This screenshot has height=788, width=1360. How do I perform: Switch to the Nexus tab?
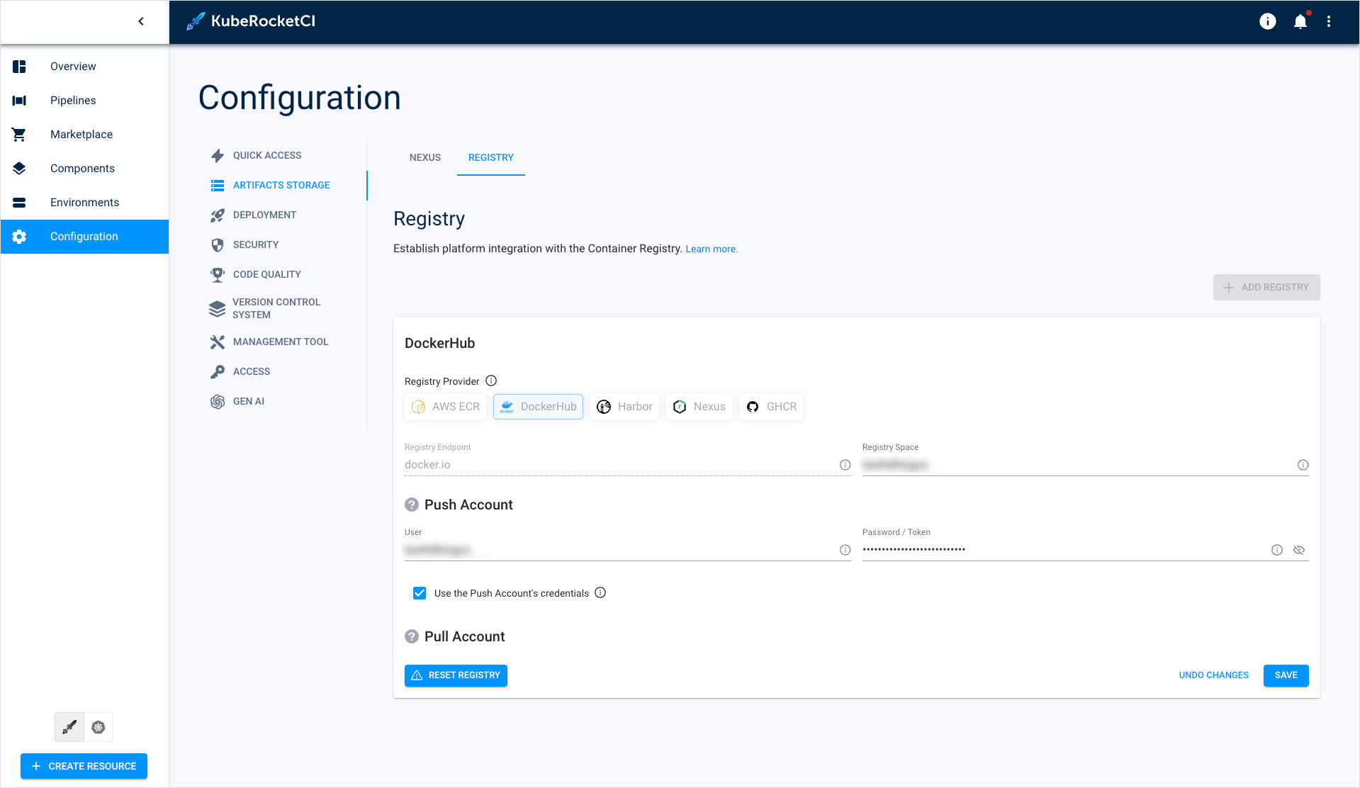click(x=425, y=157)
